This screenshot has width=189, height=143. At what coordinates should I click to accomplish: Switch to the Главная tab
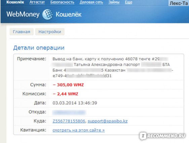coord(22,32)
